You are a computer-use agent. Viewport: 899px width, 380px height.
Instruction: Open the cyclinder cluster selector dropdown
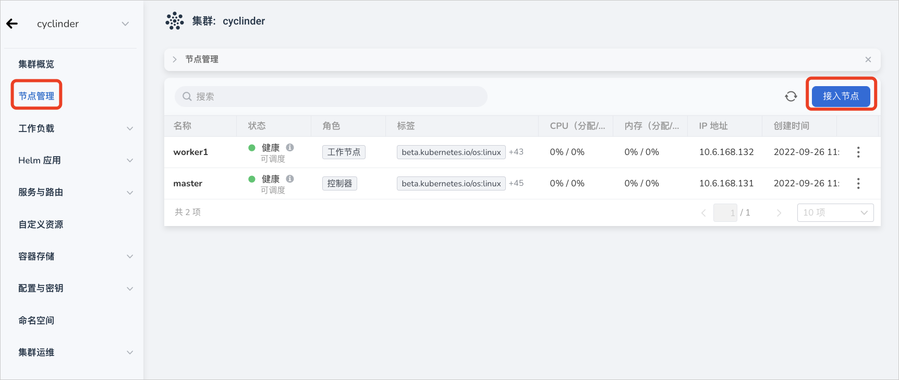pos(82,23)
